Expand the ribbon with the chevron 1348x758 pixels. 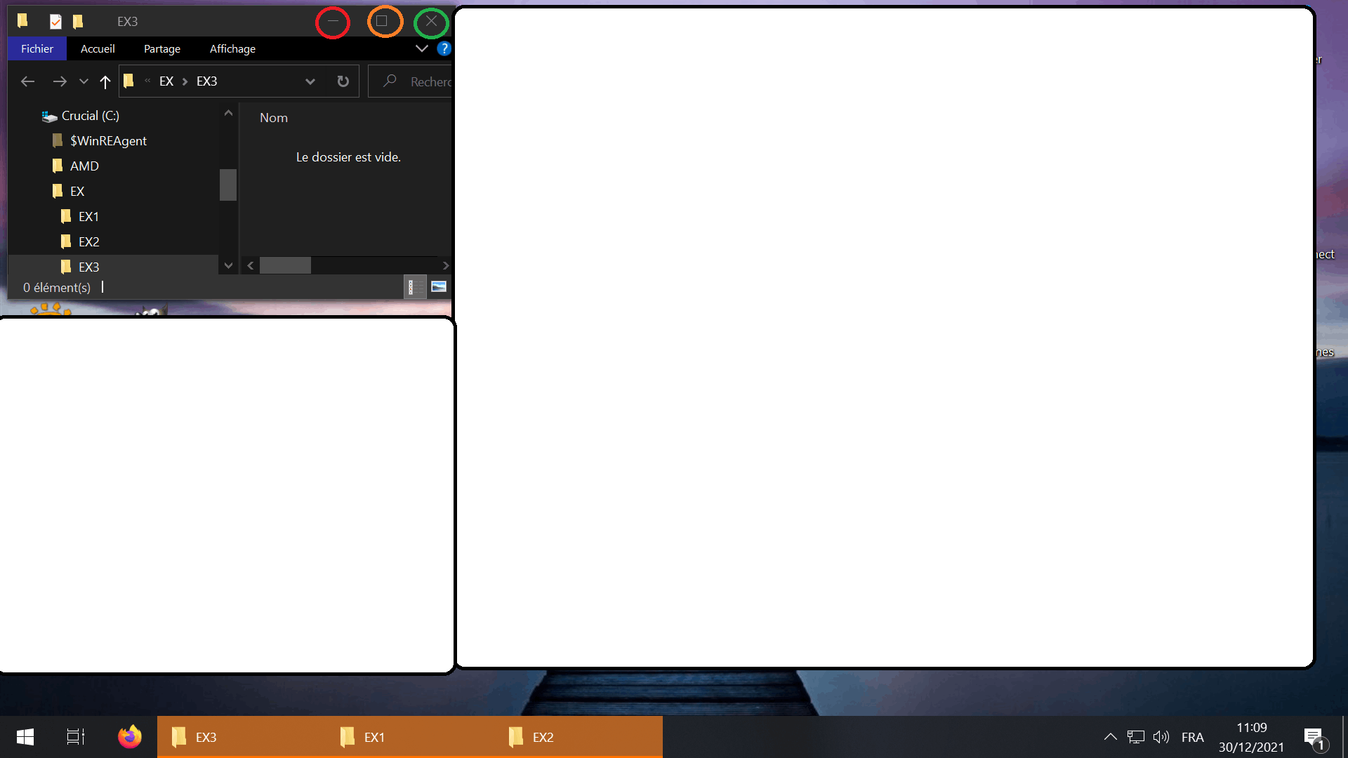pyautogui.click(x=421, y=48)
